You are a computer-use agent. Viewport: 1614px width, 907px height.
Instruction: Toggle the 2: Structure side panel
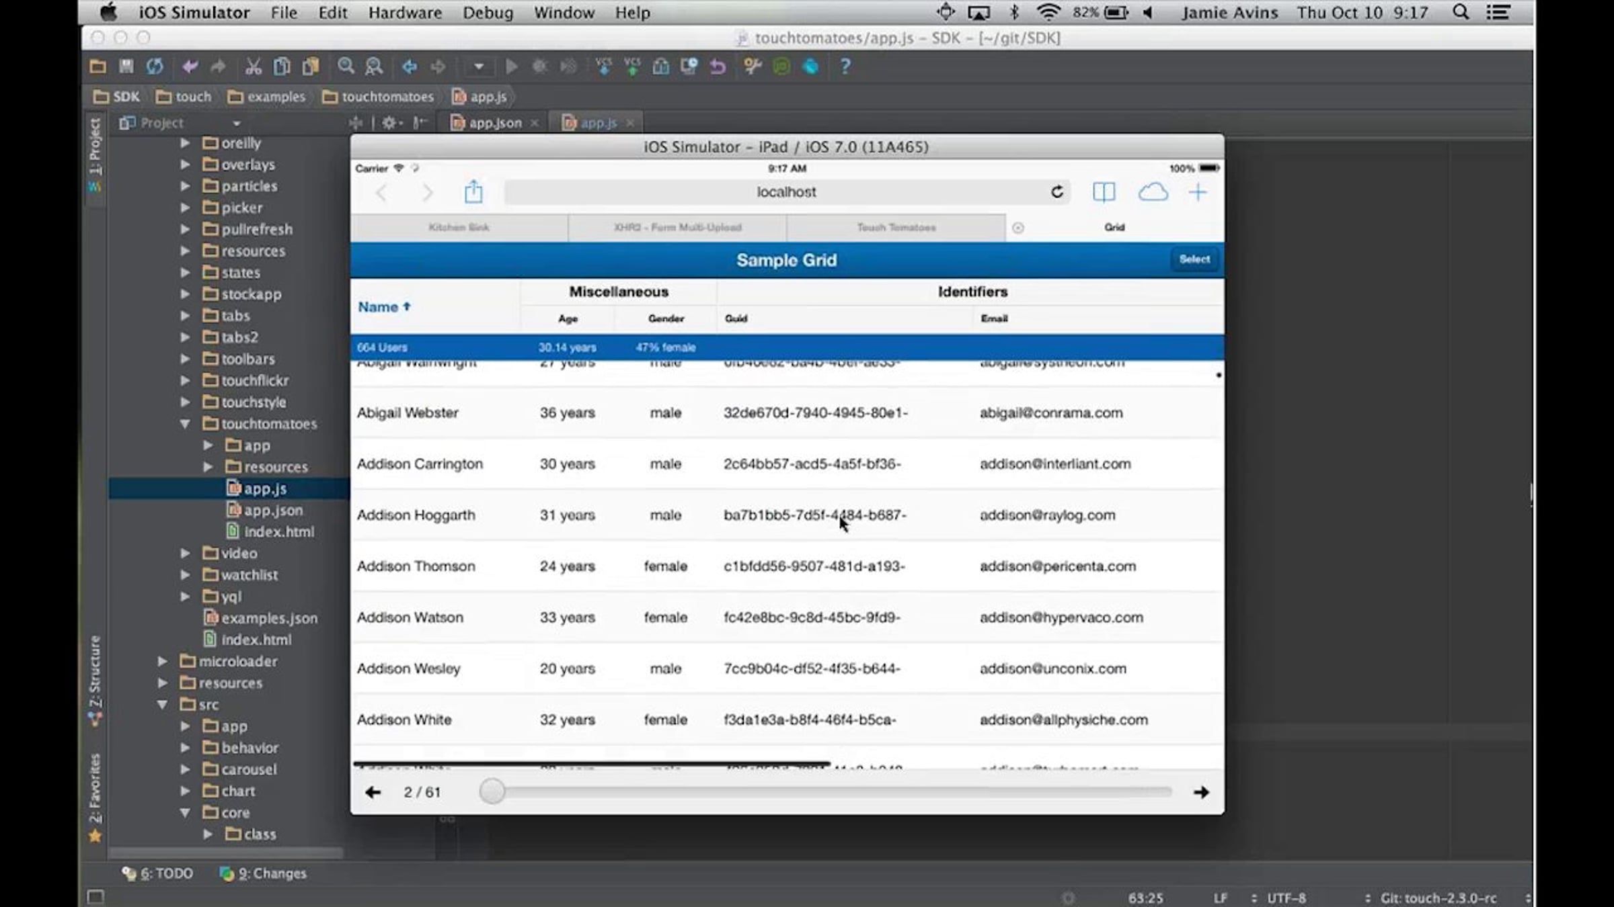click(x=95, y=672)
